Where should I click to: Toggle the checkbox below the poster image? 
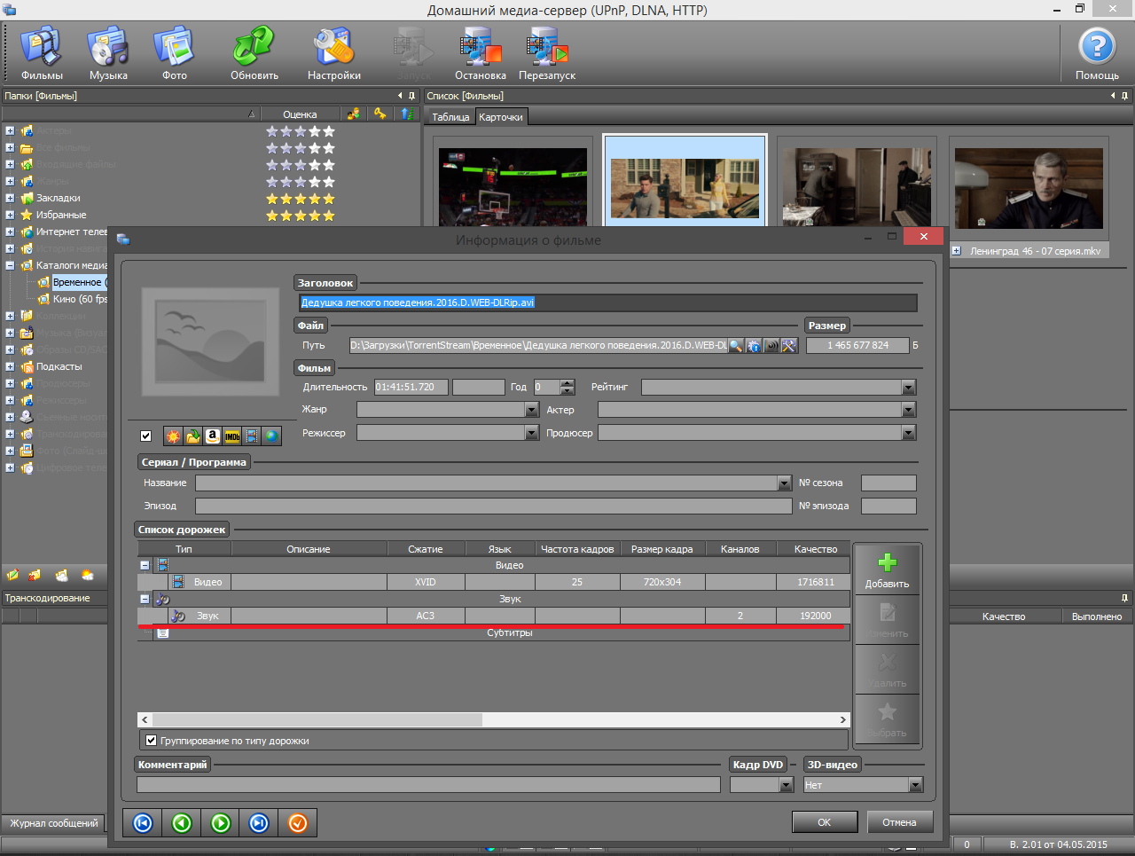146,436
